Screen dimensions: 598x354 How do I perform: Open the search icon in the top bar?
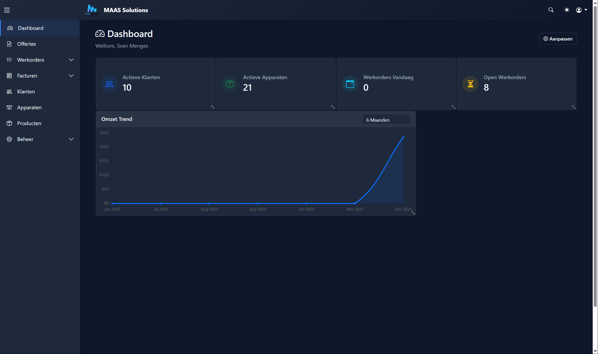551,10
